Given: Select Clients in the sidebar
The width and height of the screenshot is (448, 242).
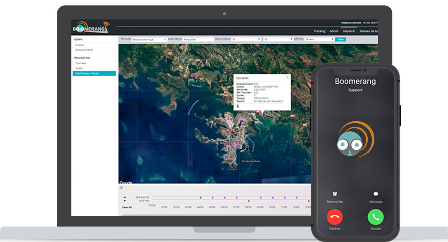Looking at the screenshot, I should tap(80, 45).
